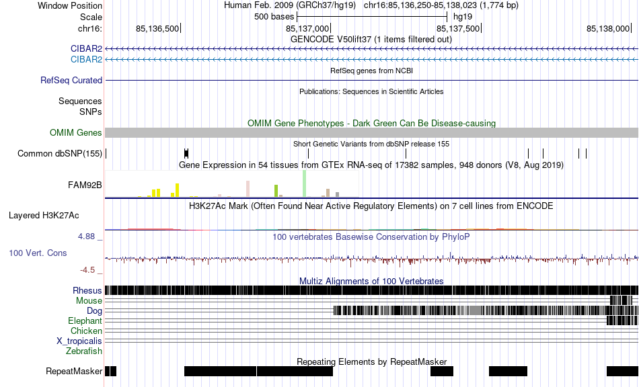The width and height of the screenshot is (639, 387).
Task: Click the Layered H3K27Ac track label
Action: 44,215
